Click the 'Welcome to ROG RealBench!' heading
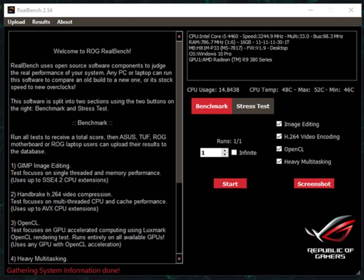 [x=92, y=51]
